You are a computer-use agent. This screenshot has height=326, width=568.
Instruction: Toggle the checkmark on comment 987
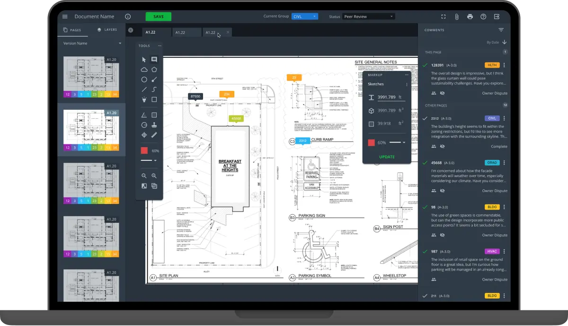click(425, 251)
